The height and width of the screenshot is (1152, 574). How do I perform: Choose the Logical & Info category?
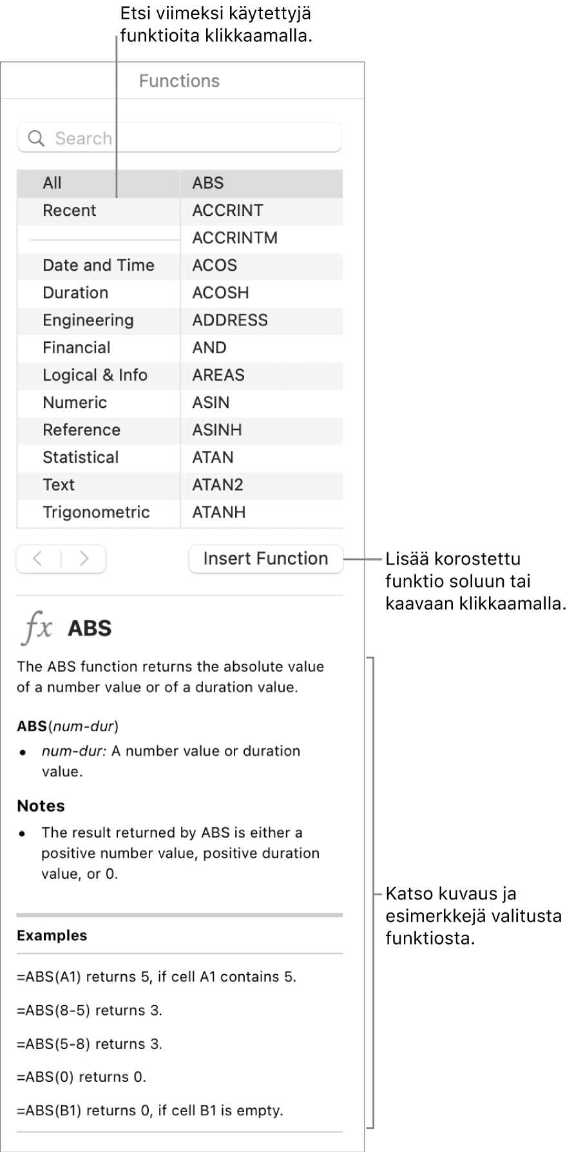(95, 375)
